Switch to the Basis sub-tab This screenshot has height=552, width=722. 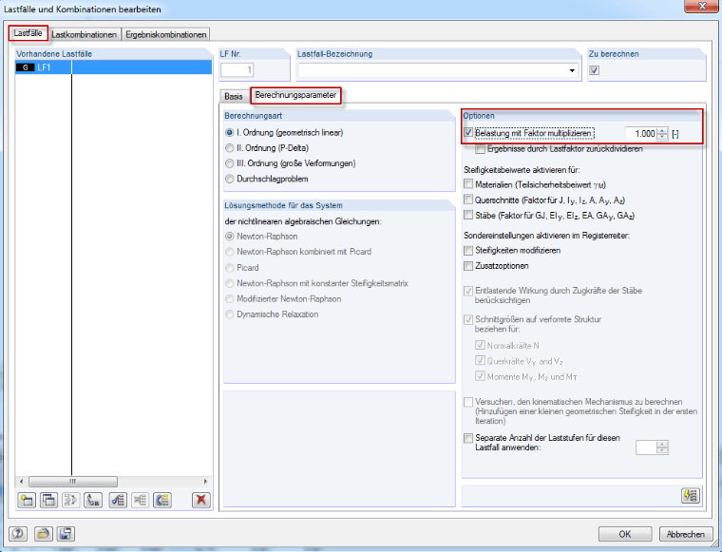point(234,96)
